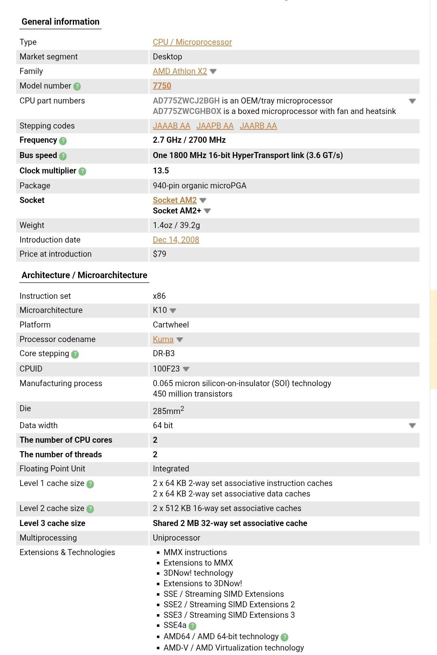Expand the CPU part numbers arrow
437x655 pixels.
(412, 101)
